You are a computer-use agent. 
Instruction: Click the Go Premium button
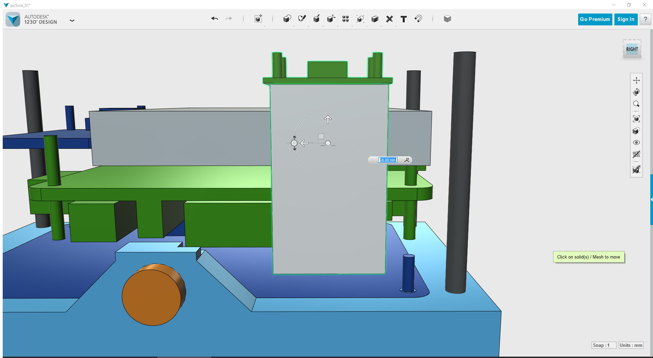(595, 19)
